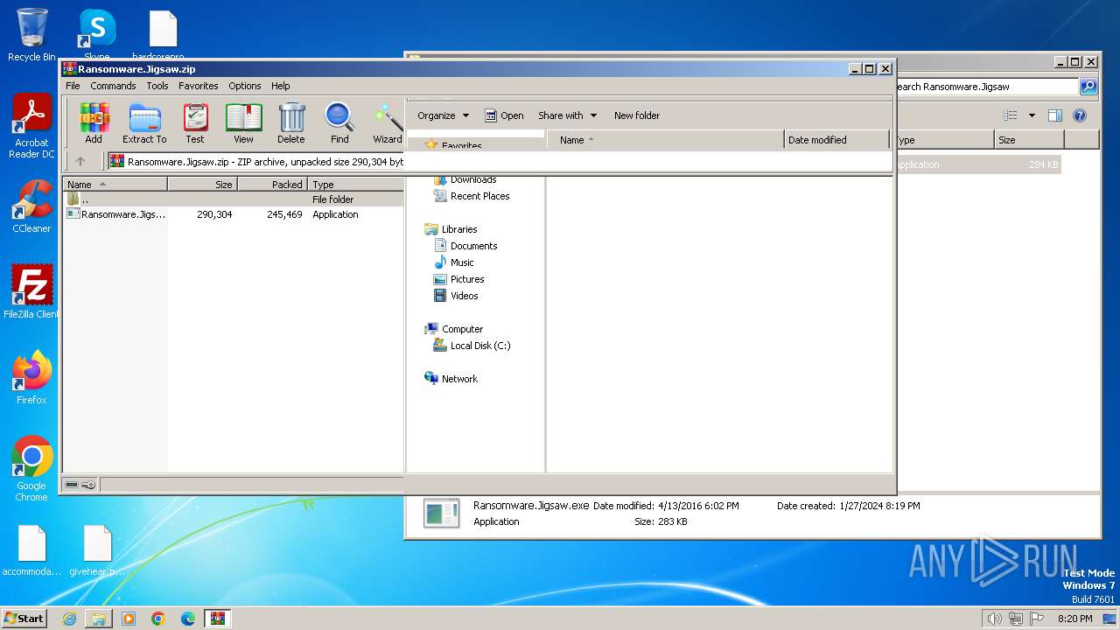Select Downloads in navigation pane
This screenshot has width=1120, height=630.
[465, 179]
